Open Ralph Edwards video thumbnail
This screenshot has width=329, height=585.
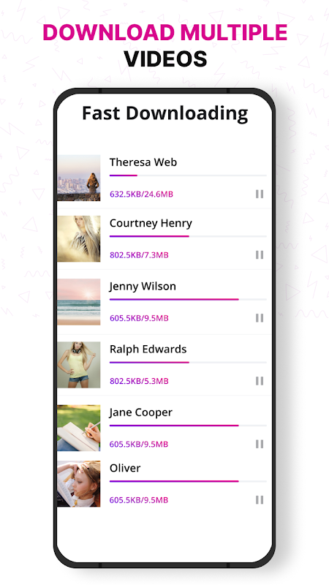coord(79,365)
